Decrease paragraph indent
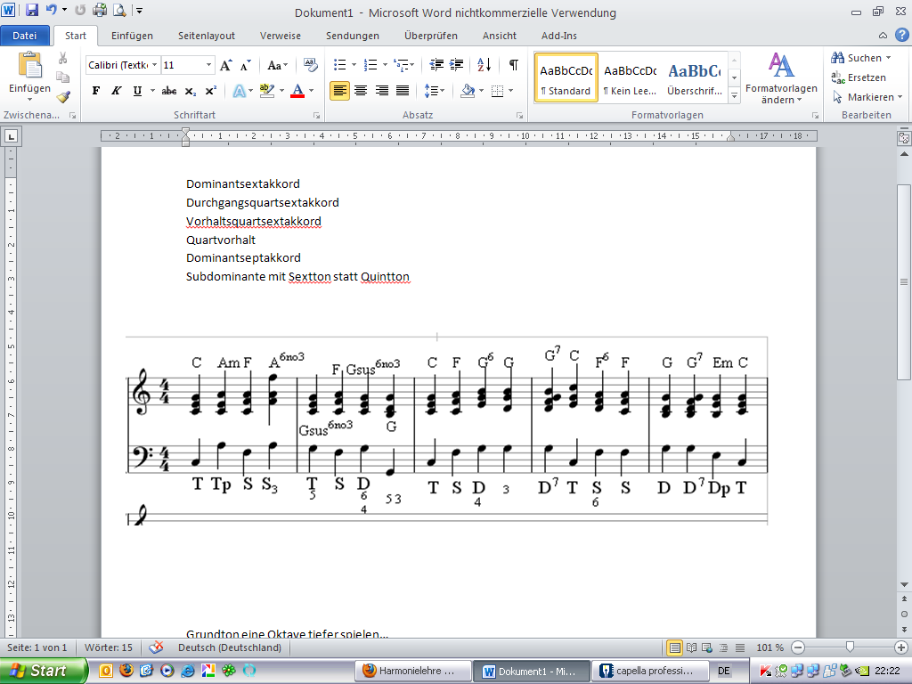The image size is (912, 684). point(436,64)
